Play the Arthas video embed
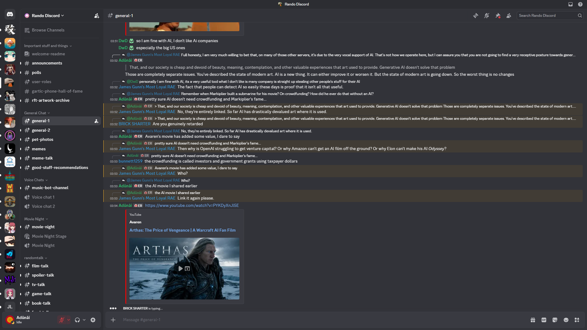 coord(180,269)
